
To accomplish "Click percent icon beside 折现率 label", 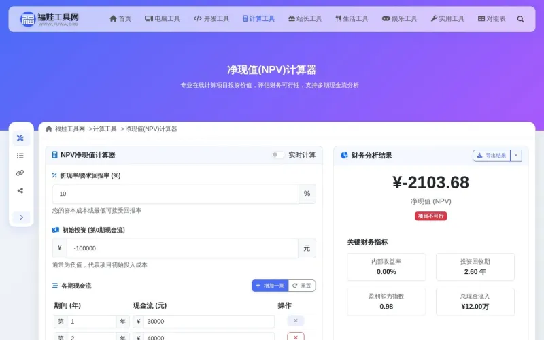I will [54, 175].
